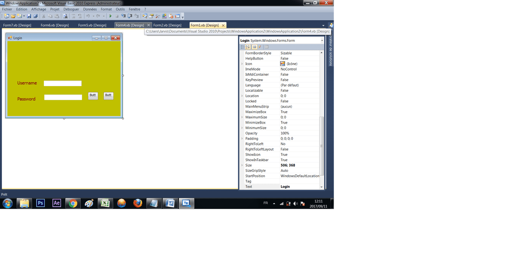The height and width of the screenshot is (273, 516).
Task: Expand the Padding property
Action: coord(243,139)
